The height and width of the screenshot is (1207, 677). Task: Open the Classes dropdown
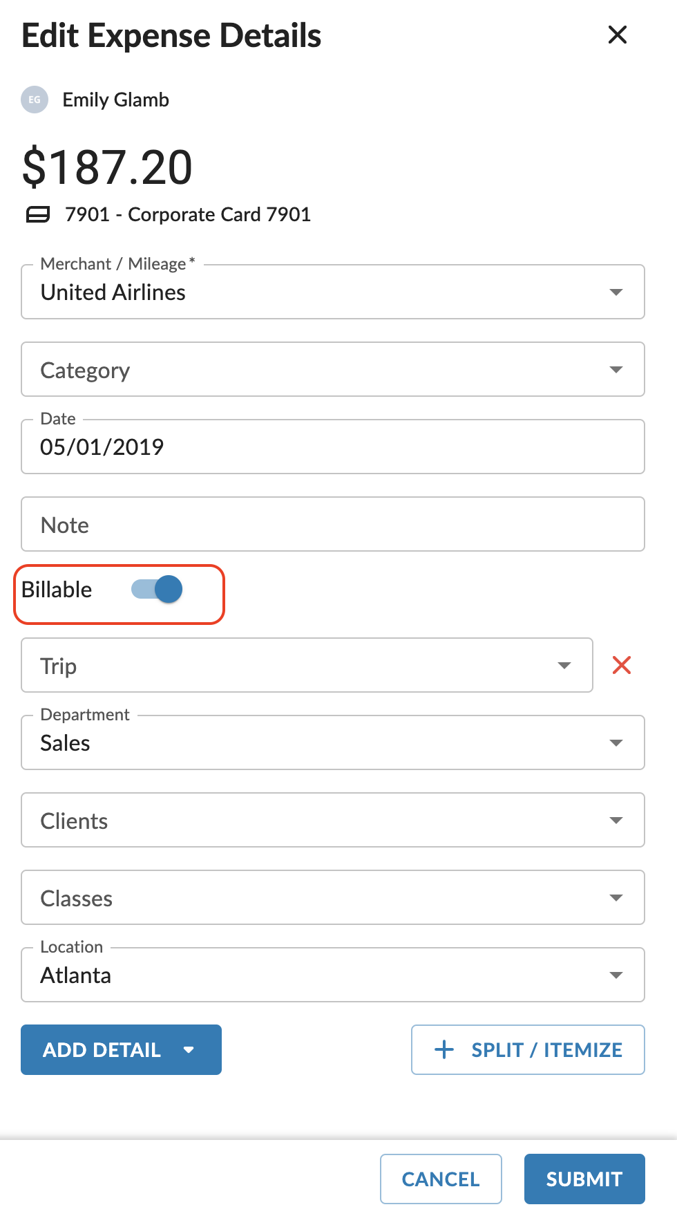(x=333, y=897)
